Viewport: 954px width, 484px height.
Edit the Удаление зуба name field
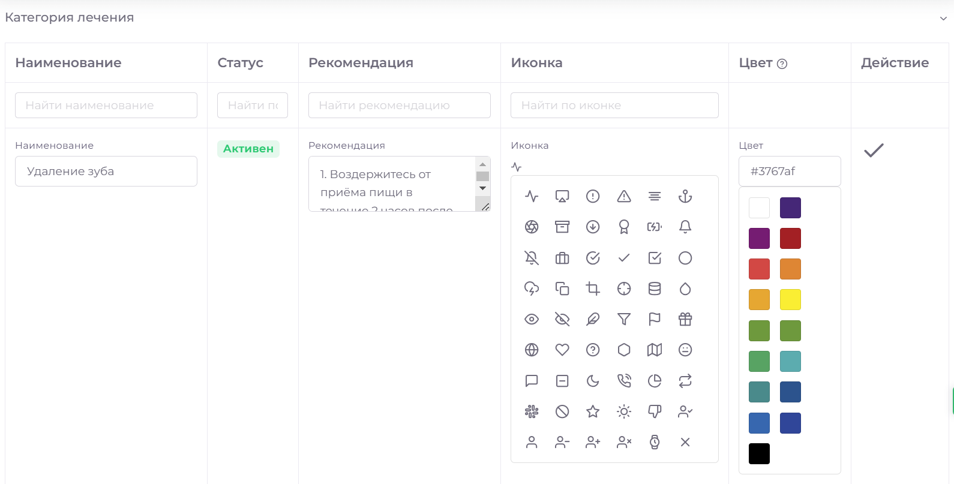pos(106,171)
